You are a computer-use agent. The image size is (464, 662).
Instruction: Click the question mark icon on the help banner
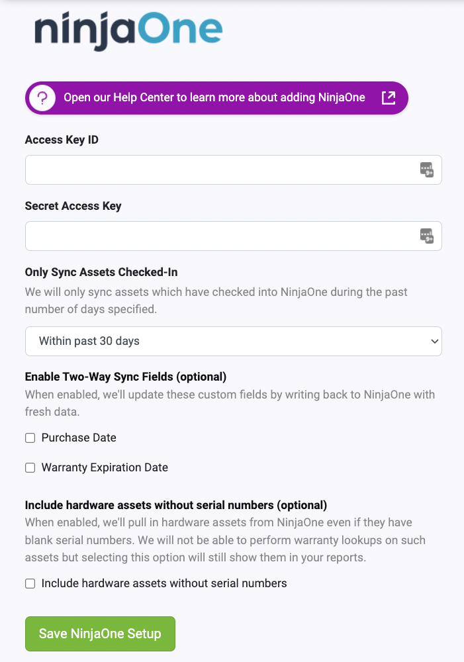(42, 97)
